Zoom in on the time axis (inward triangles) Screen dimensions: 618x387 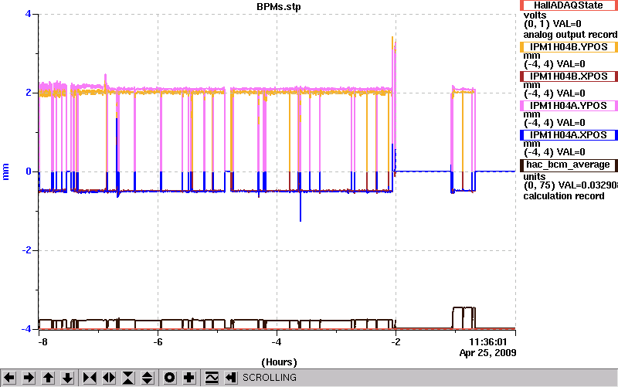click(x=90, y=378)
